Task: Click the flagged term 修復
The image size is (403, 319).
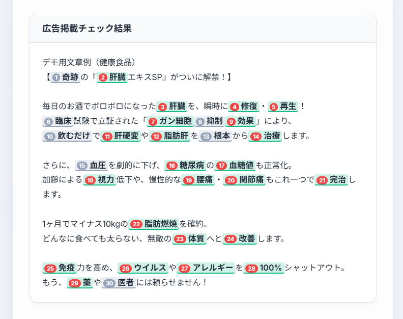Action: coord(250,107)
